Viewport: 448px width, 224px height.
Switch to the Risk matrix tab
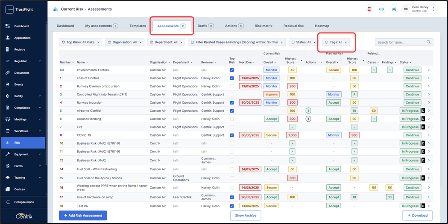tap(264, 26)
